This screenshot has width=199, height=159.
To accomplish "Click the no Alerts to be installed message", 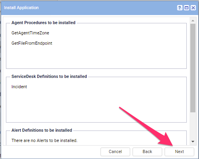I will [x=44, y=140].
